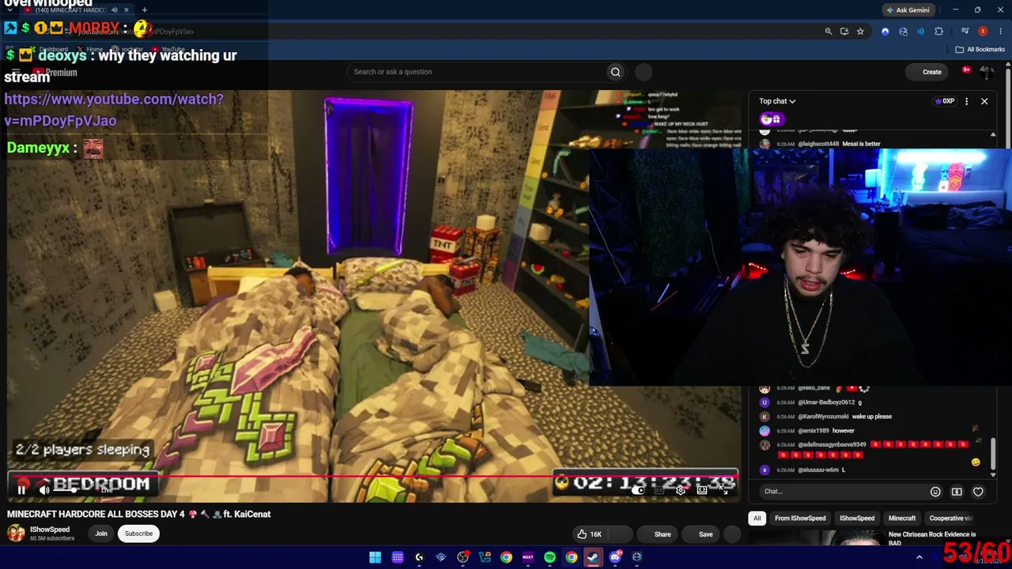Enter fullscreen on the video player

click(x=723, y=490)
